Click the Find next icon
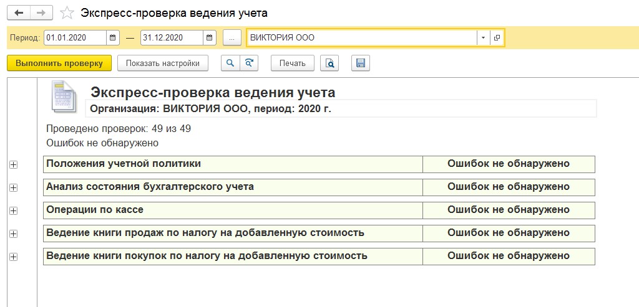 point(249,63)
